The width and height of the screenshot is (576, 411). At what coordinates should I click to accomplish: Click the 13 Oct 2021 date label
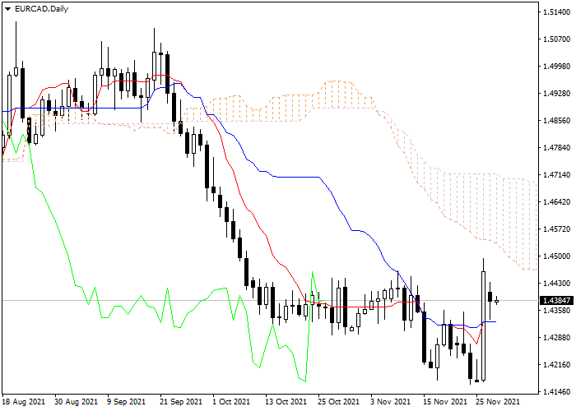[286, 402]
